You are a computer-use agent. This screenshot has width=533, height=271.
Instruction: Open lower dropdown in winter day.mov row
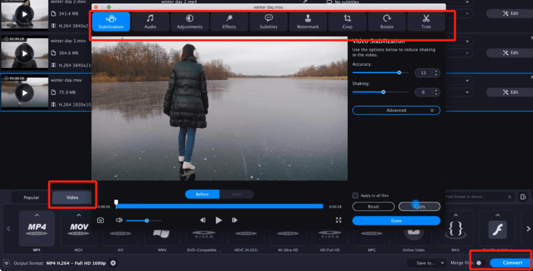[x=468, y=93]
